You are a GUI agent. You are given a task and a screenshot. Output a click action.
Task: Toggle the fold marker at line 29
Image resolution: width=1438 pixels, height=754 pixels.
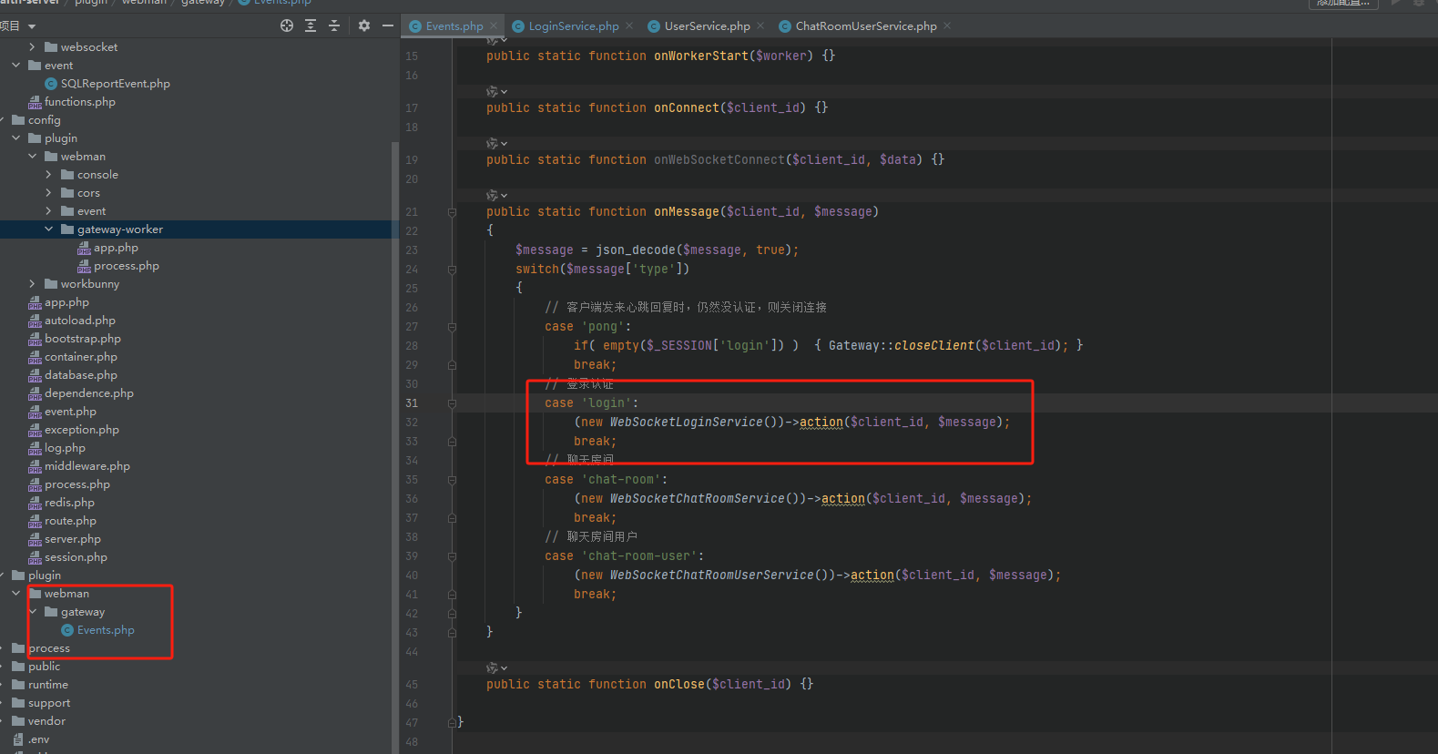pos(452,365)
